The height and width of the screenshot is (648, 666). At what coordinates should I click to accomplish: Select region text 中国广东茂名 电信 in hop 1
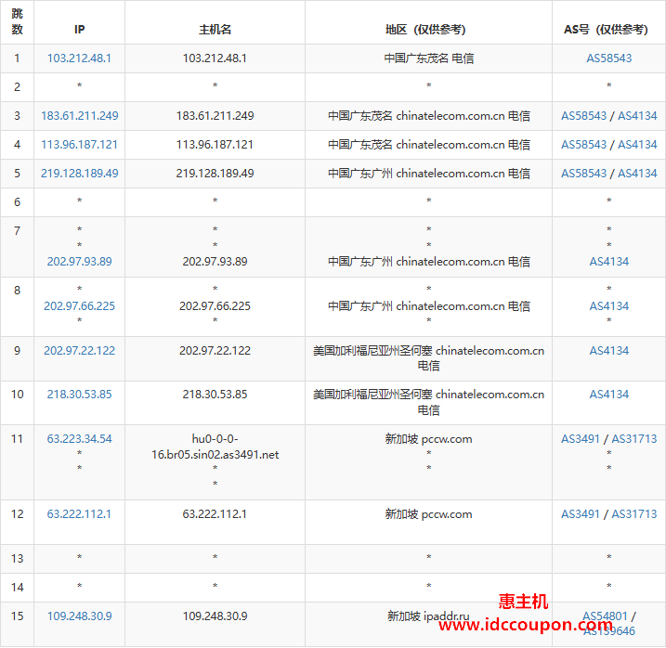coord(429,58)
